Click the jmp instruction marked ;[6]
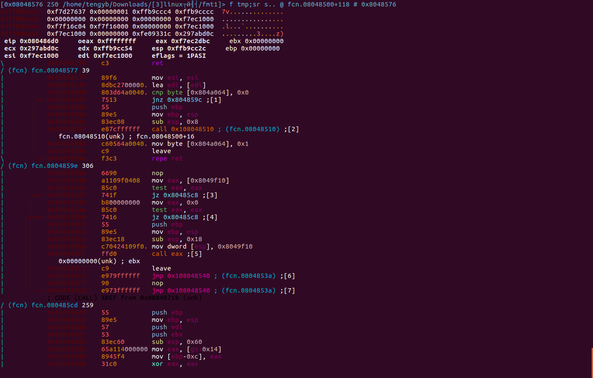The height and width of the screenshot is (378, 593). pos(223,276)
